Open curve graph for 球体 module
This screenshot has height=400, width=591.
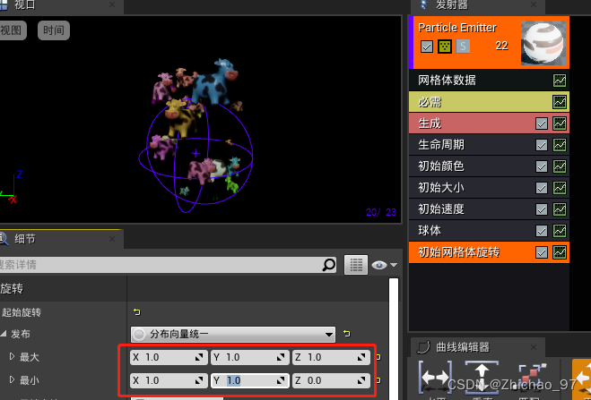click(x=560, y=231)
